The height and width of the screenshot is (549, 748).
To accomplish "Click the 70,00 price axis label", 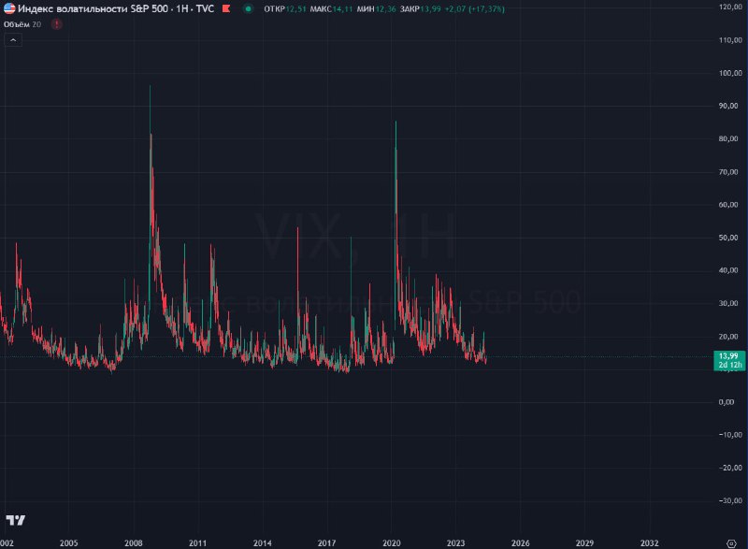I will click(728, 172).
